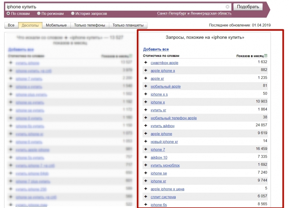This screenshot has width=289, height=208.
Task: Open the 'Только телефоны' tab
Action: click(90, 25)
